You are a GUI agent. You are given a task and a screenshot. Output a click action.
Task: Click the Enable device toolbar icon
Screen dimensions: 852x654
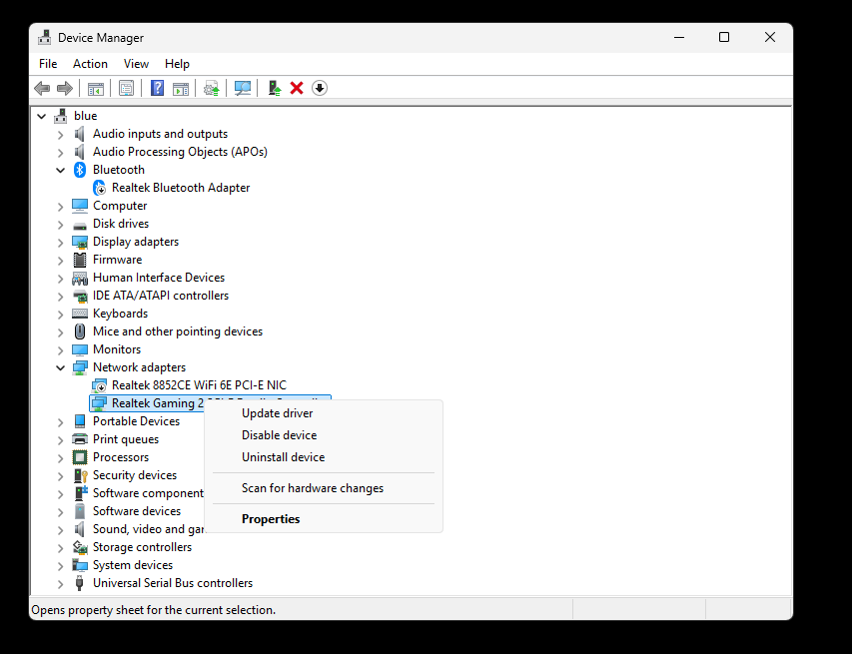[275, 88]
